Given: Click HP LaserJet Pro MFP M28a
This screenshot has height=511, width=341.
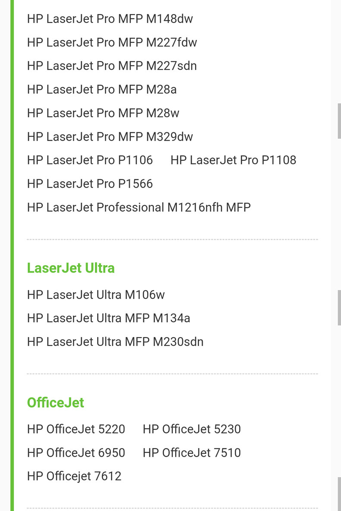Looking at the screenshot, I should (102, 89).
